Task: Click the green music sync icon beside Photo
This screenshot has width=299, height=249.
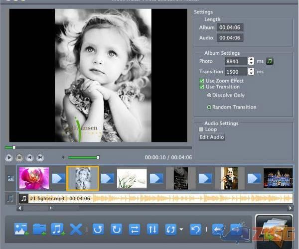Action: tap(270, 61)
